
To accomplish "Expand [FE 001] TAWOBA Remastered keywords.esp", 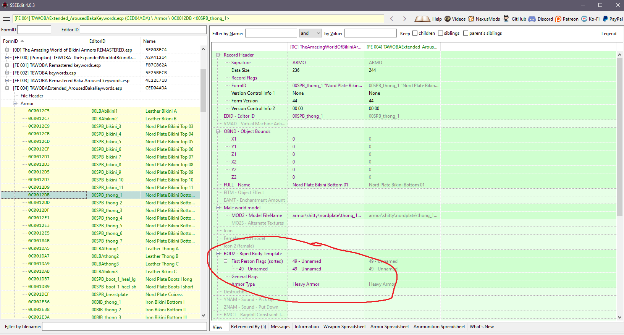I will point(7,65).
